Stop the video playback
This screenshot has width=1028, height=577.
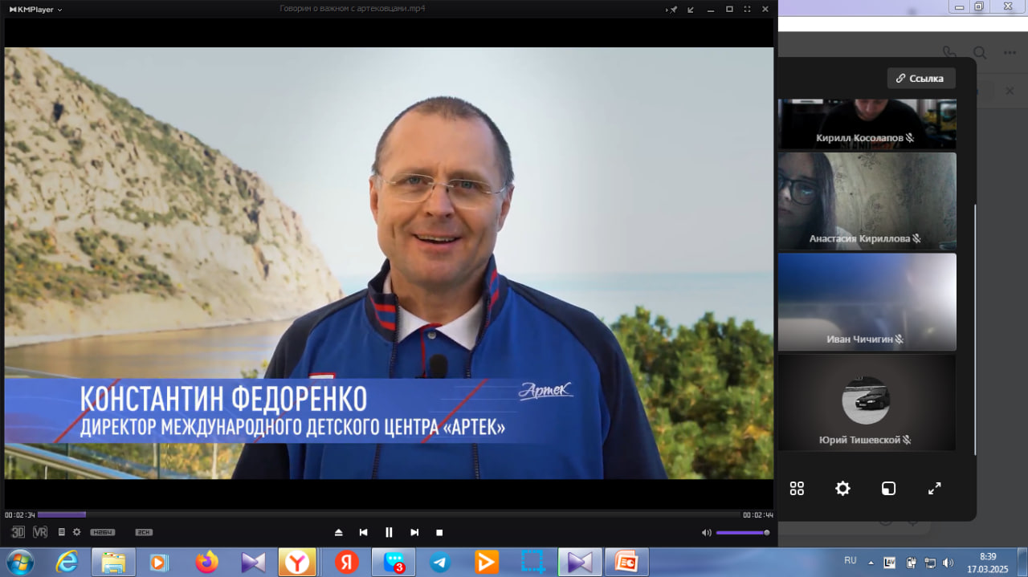pos(439,532)
